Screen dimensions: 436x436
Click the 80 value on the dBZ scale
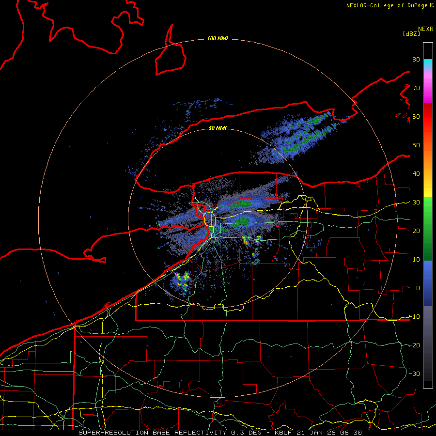click(x=416, y=59)
